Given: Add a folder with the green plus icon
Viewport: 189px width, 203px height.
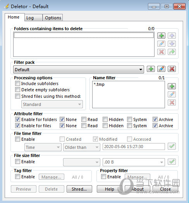Looking at the screenshot, I should pos(161,36).
